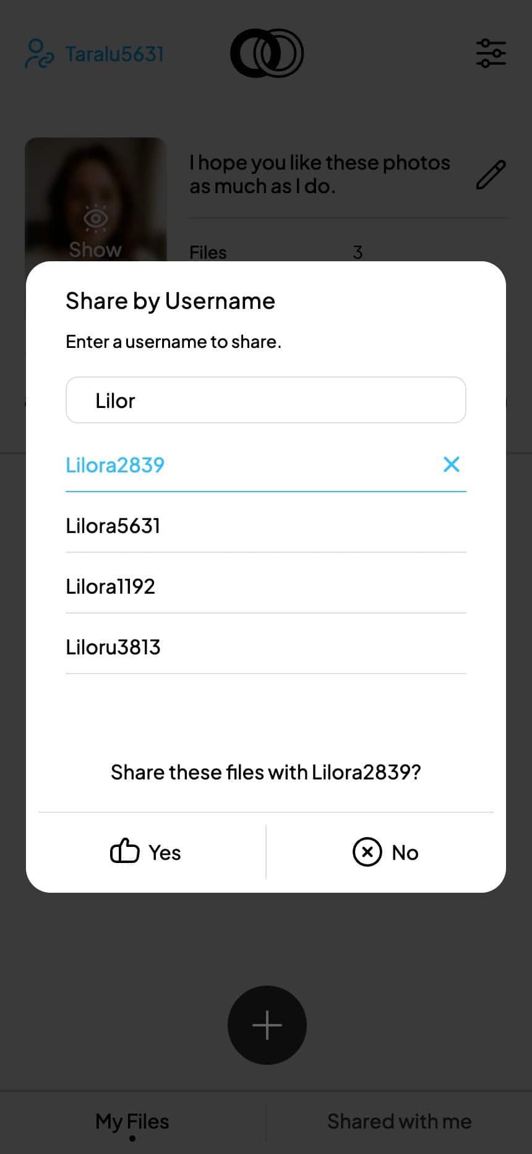This screenshot has height=1154, width=532.
Task: Pick Lilora1192 from the username suggestions
Action: [110, 586]
